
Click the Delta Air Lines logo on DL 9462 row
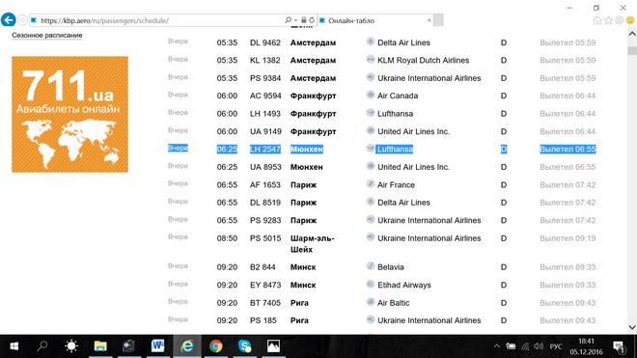[x=370, y=41]
